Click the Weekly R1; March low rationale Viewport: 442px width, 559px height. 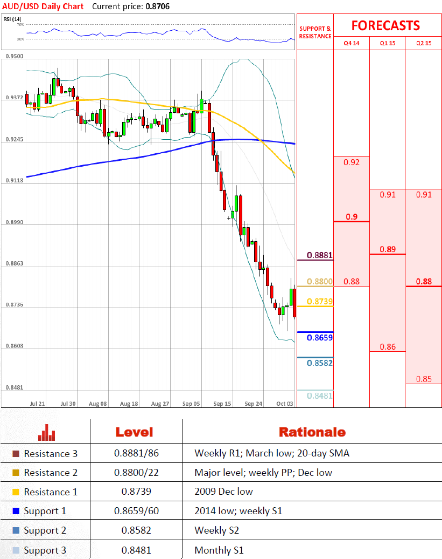tap(272, 453)
